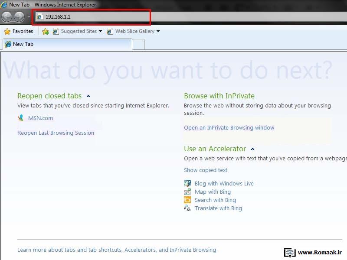
Task: Click Internet Explorer logo in title bar
Action: [x=4, y=5]
